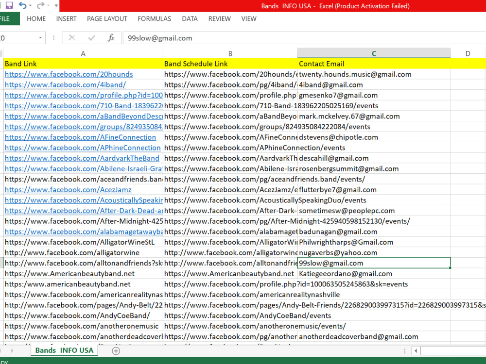The image size is (486, 364).
Task: Click the Insert Function fx icon
Action: pyautogui.click(x=111, y=38)
